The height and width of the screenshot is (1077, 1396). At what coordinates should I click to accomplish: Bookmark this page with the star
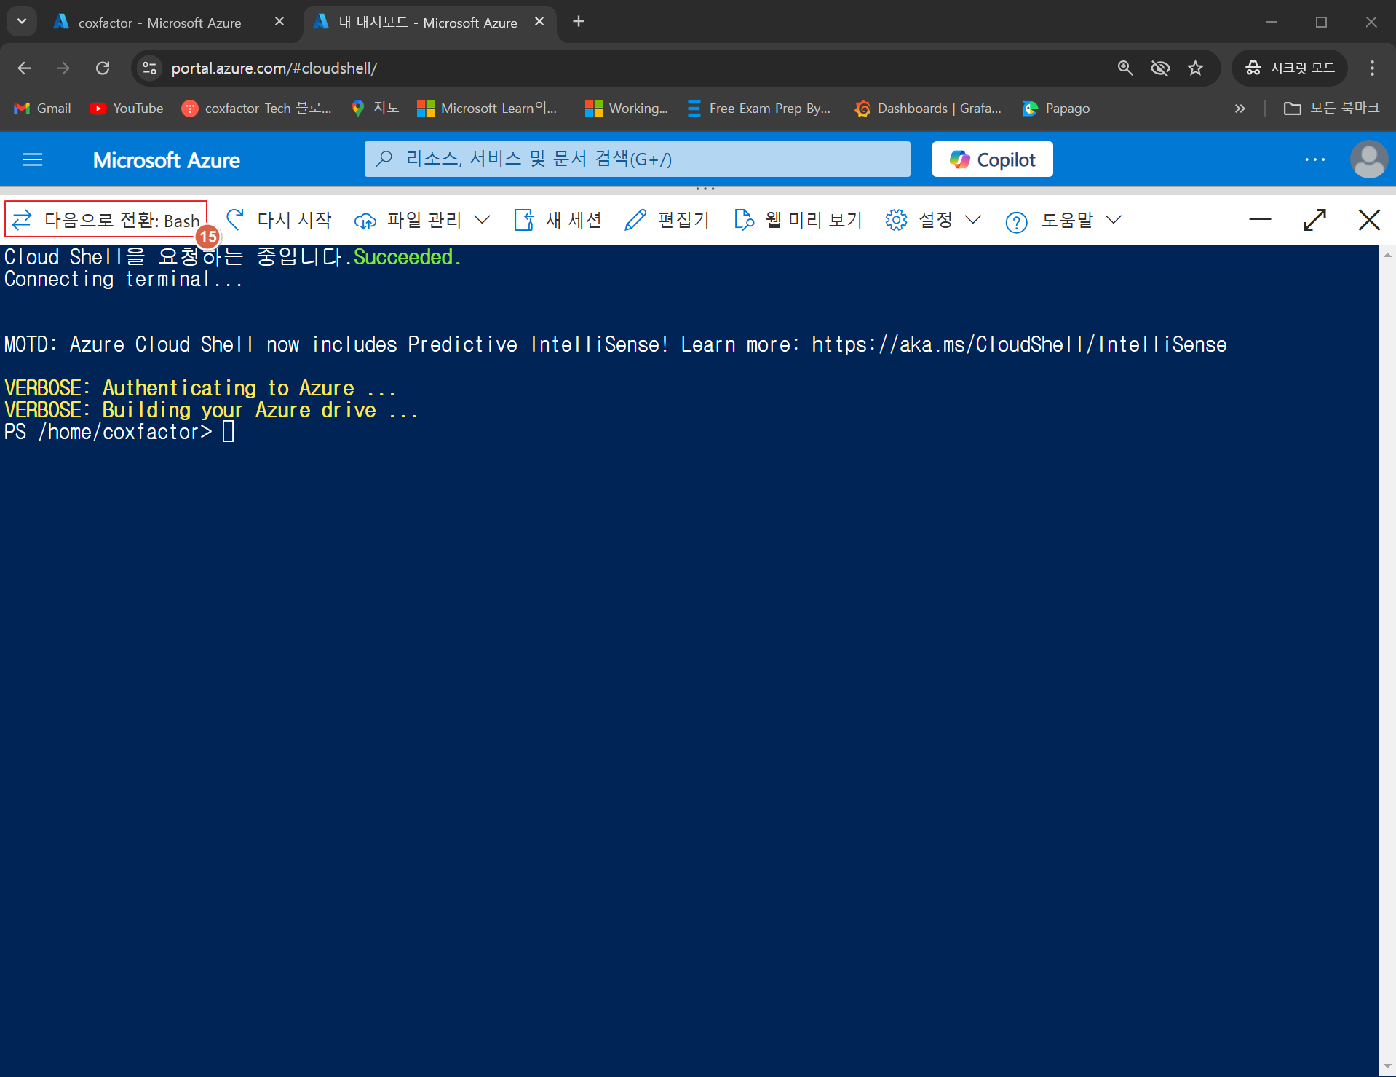pyautogui.click(x=1195, y=68)
